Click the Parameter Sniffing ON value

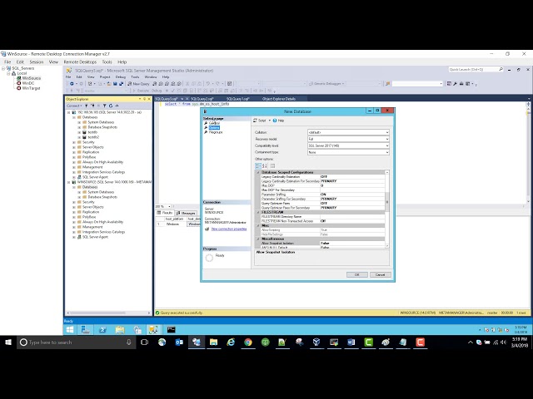click(x=352, y=195)
